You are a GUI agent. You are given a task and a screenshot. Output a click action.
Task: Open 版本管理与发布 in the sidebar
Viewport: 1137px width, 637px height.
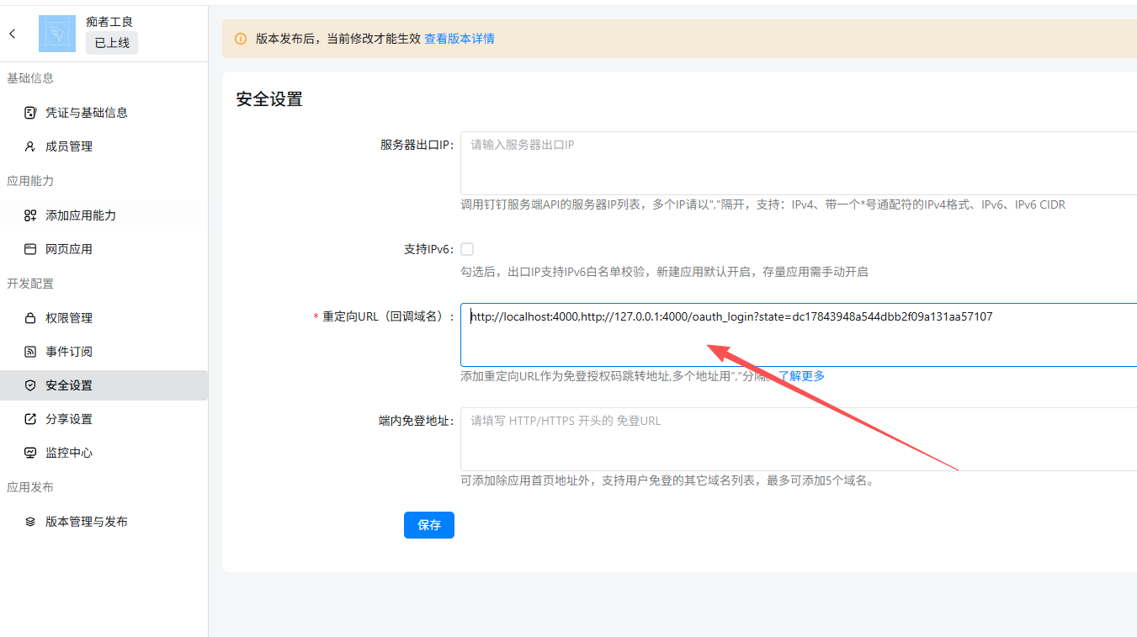tap(87, 522)
